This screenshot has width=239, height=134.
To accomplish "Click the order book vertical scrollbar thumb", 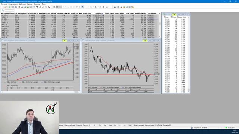I will click(x=189, y=90).
